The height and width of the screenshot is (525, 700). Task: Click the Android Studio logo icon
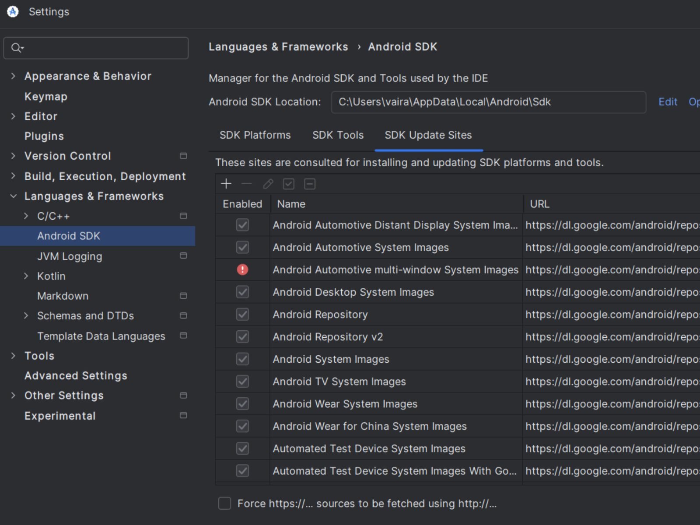point(13,12)
